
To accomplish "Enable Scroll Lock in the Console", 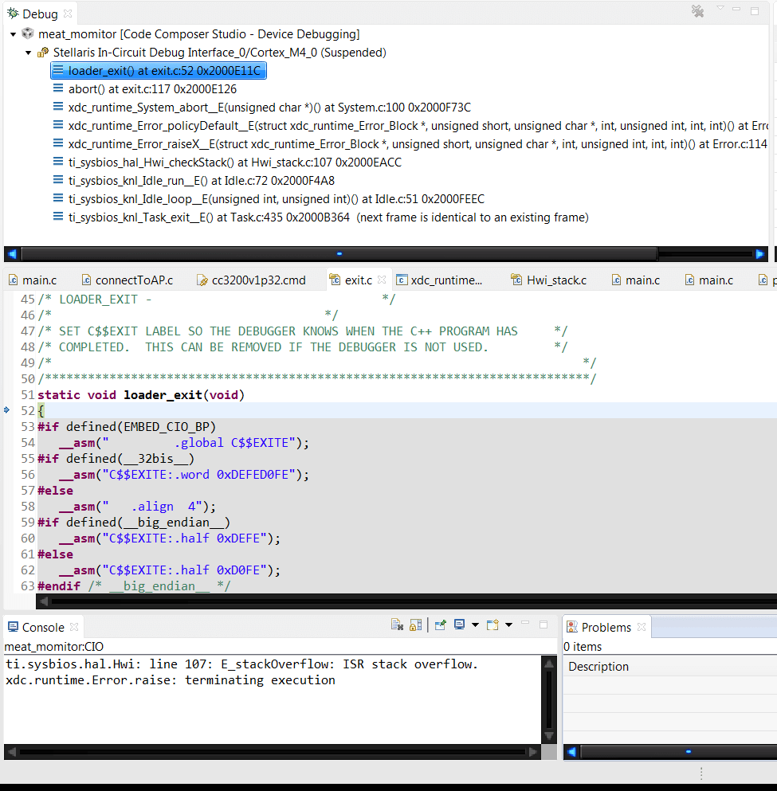I will click(414, 625).
